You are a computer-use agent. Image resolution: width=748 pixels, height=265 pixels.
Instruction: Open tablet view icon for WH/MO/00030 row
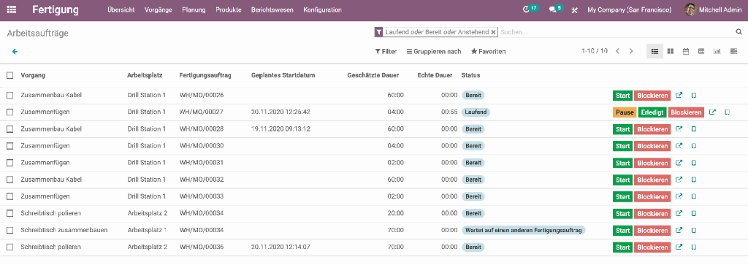pos(694,146)
